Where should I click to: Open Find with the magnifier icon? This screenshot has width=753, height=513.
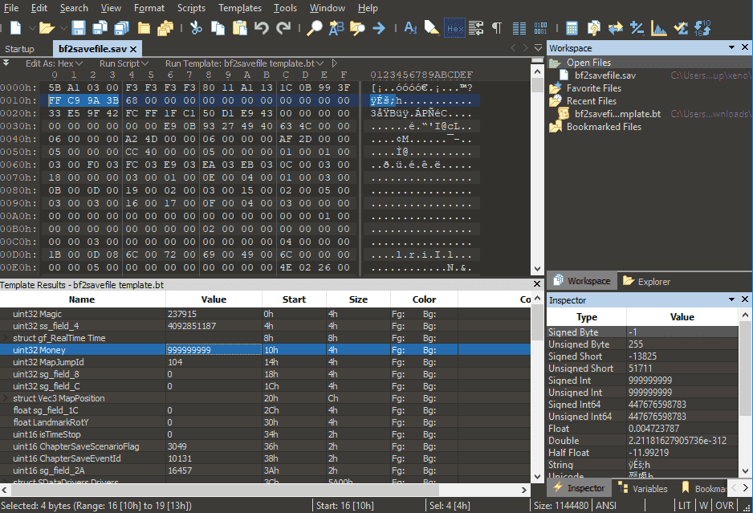(315, 28)
